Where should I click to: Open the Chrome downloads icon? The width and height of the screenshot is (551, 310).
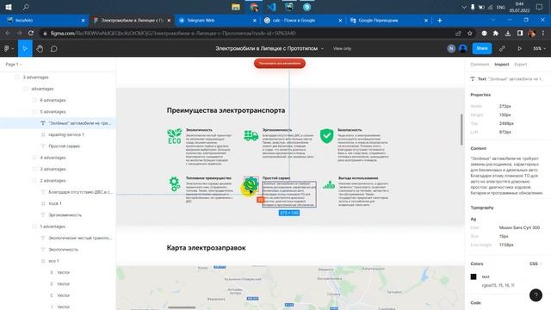508,33
